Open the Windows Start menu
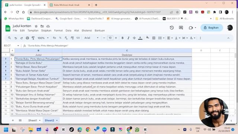238x134 pixels. [6, 130]
